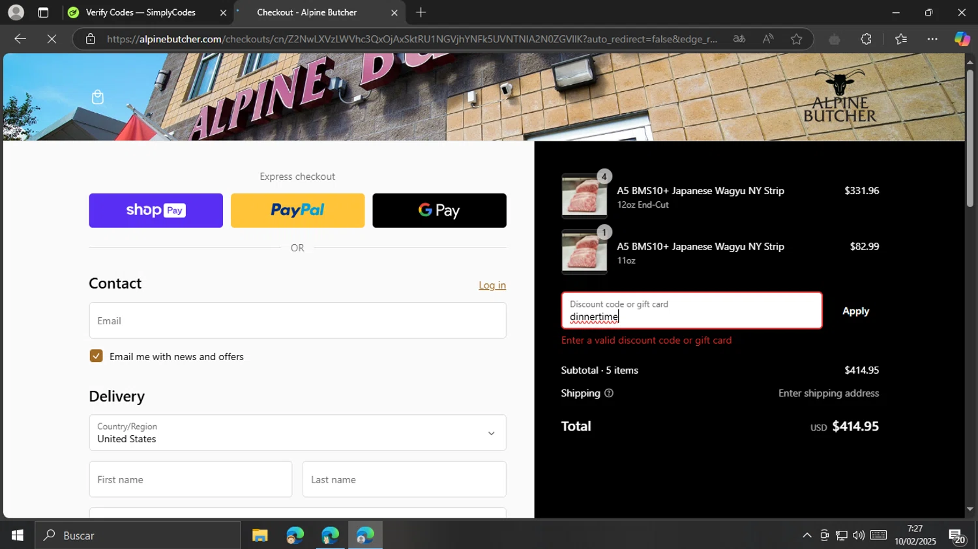Select the Enter shipping address text
The width and height of the screenshot is (978, 549).
click(829, 393)
